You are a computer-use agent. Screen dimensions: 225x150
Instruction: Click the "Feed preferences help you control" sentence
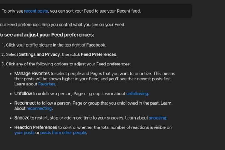point(63,25)
